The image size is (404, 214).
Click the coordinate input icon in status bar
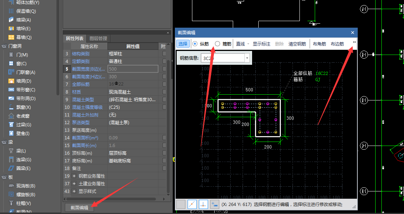[x=215, y=205]
